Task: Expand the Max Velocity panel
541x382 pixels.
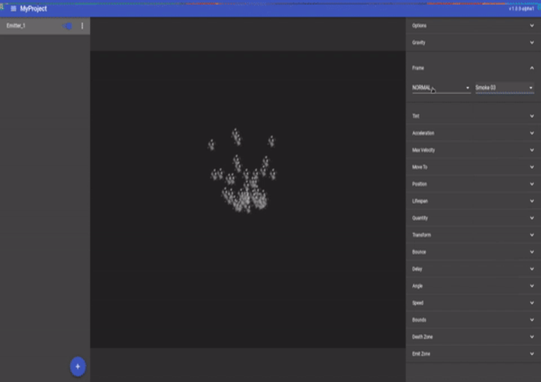Action: click(x=473, y=150)
